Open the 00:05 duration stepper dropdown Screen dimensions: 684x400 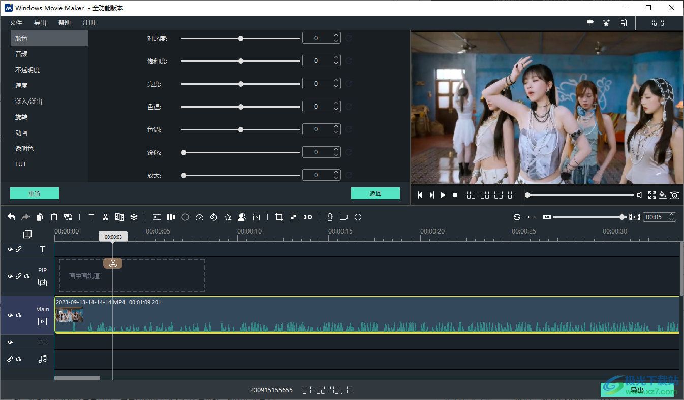671,217
